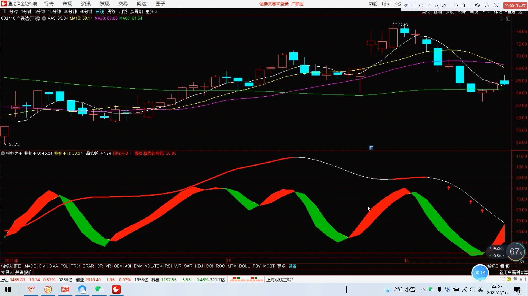Viewport: 528px width, 296px height.
Task: Open the WeChat taskbar icon
Action: [99, 289]
